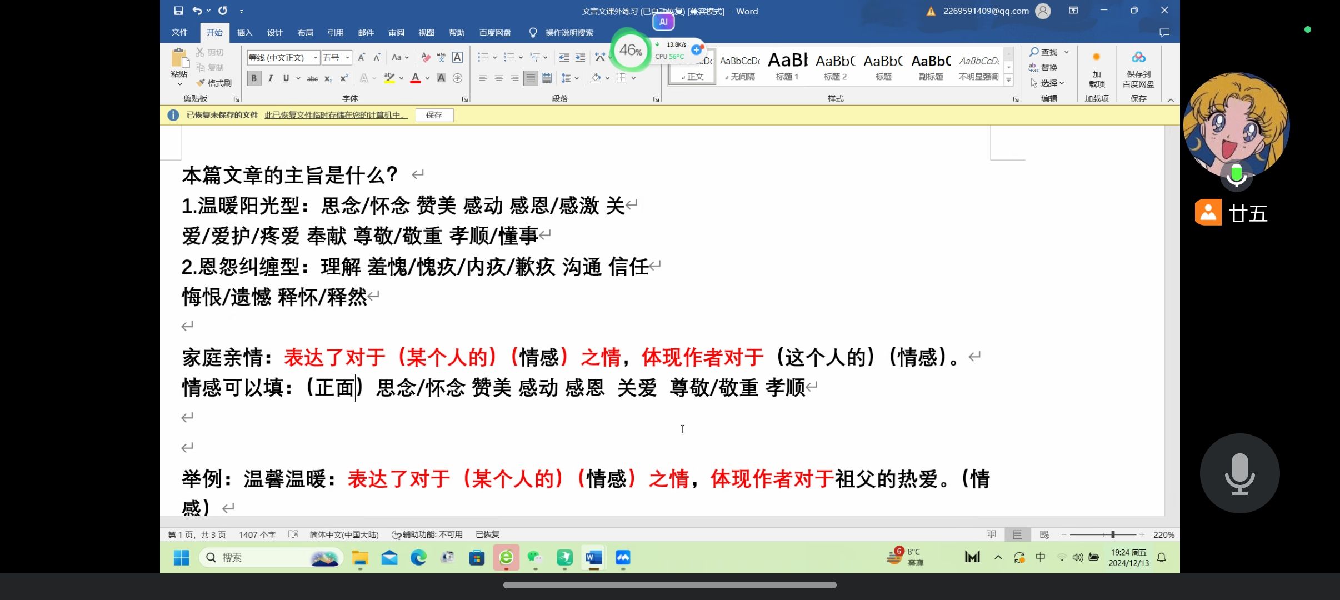Click the Format Painter brush icon
This screenshot has height=600, width=1340.
201,83
